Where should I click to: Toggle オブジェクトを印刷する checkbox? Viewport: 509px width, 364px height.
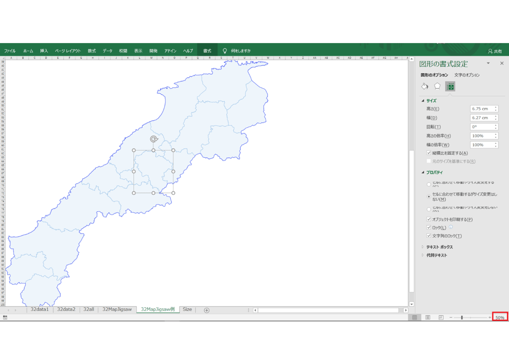tap(429, 219)
